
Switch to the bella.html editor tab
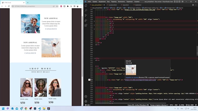[x=137, y=5]
